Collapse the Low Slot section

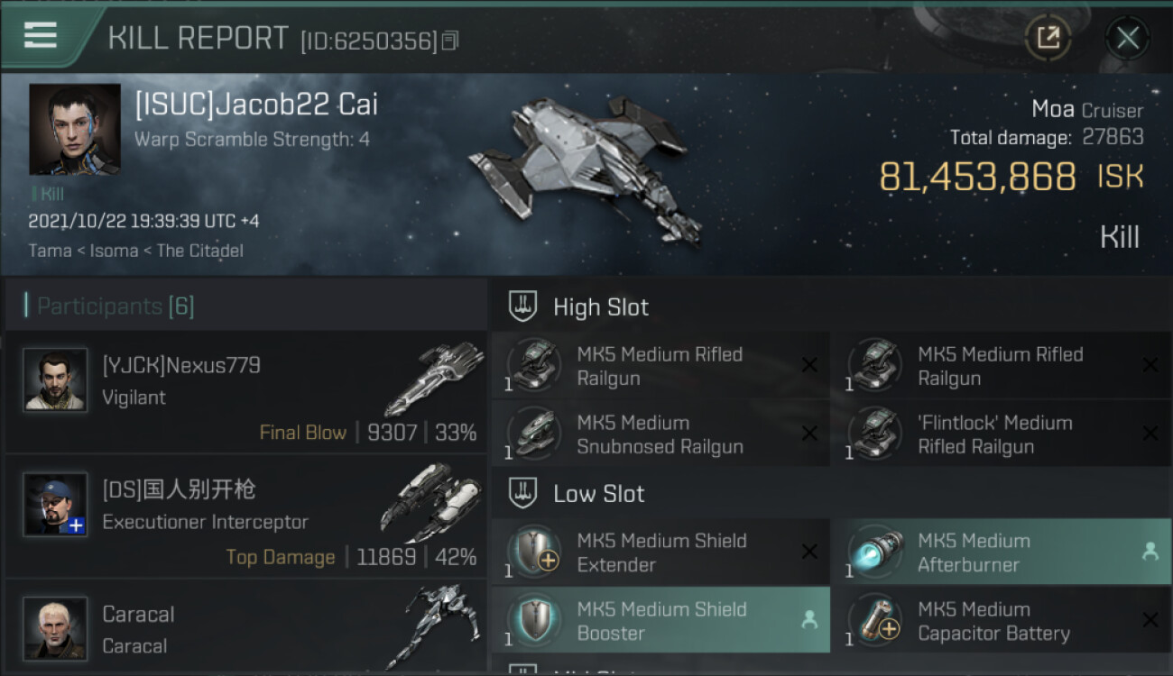(599, 494)
